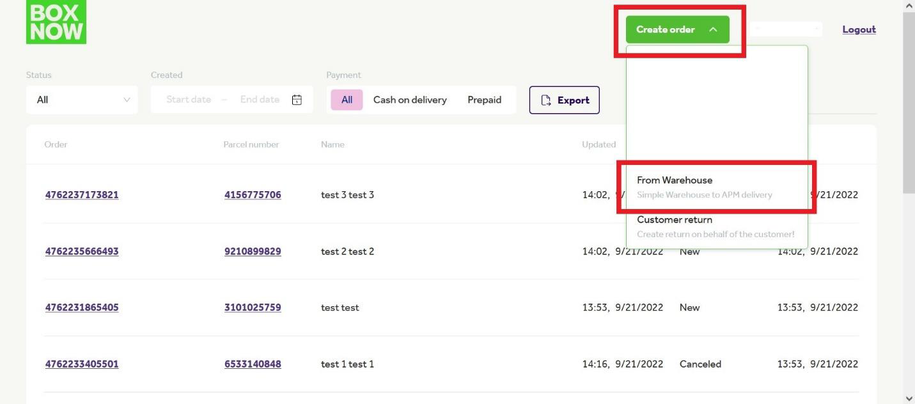Open parcel number 9210899829
Image resolution: width=915 pixels, height=404 pixels.
pos(253,251)
